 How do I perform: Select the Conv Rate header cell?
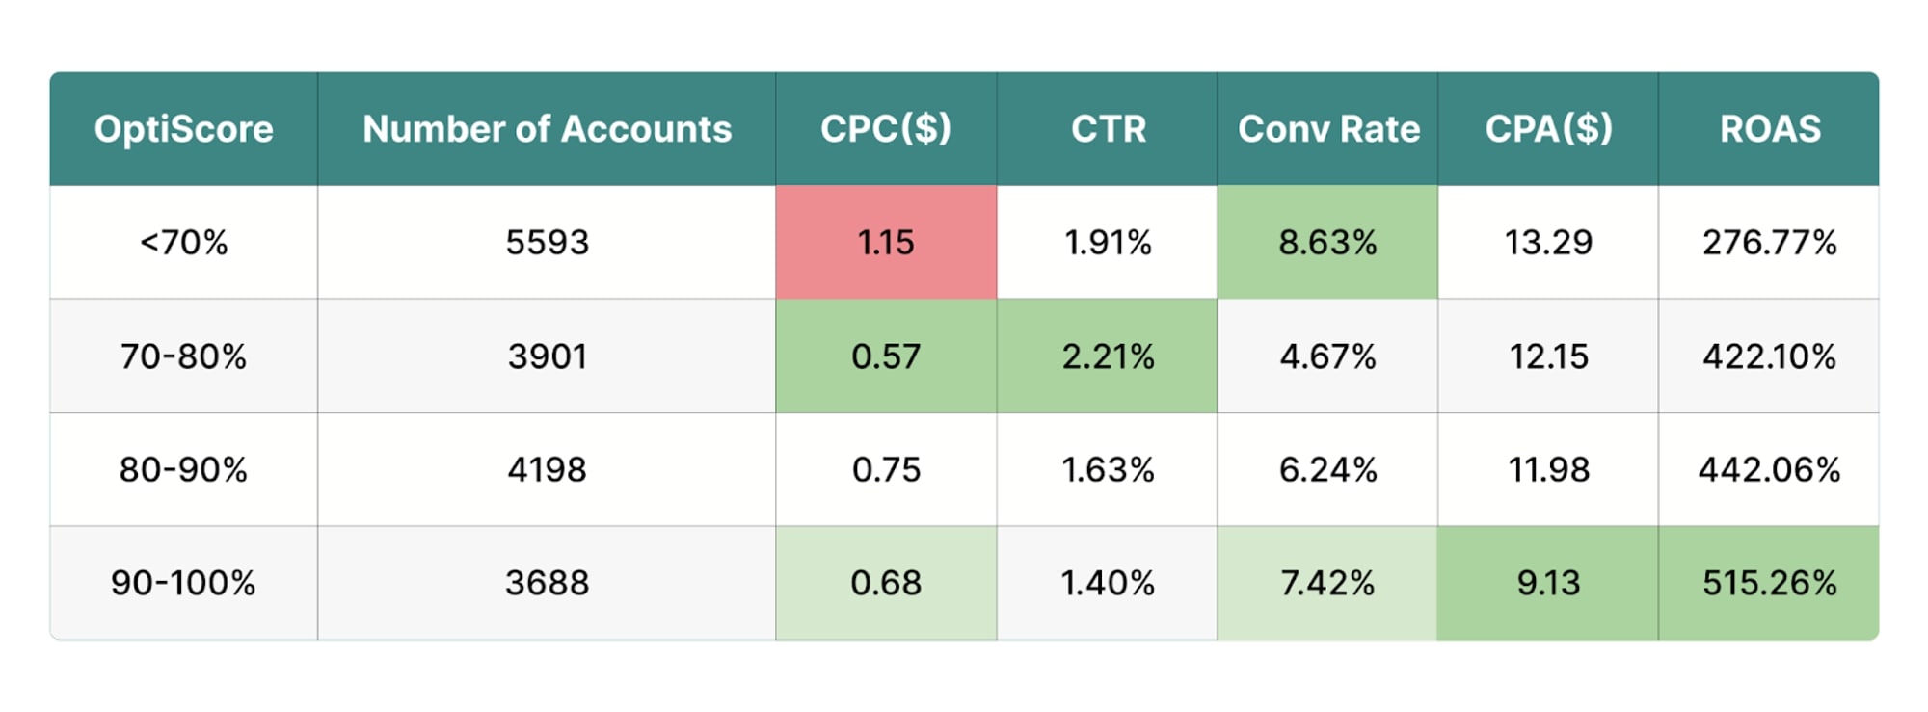click(x=1327, y=128)
